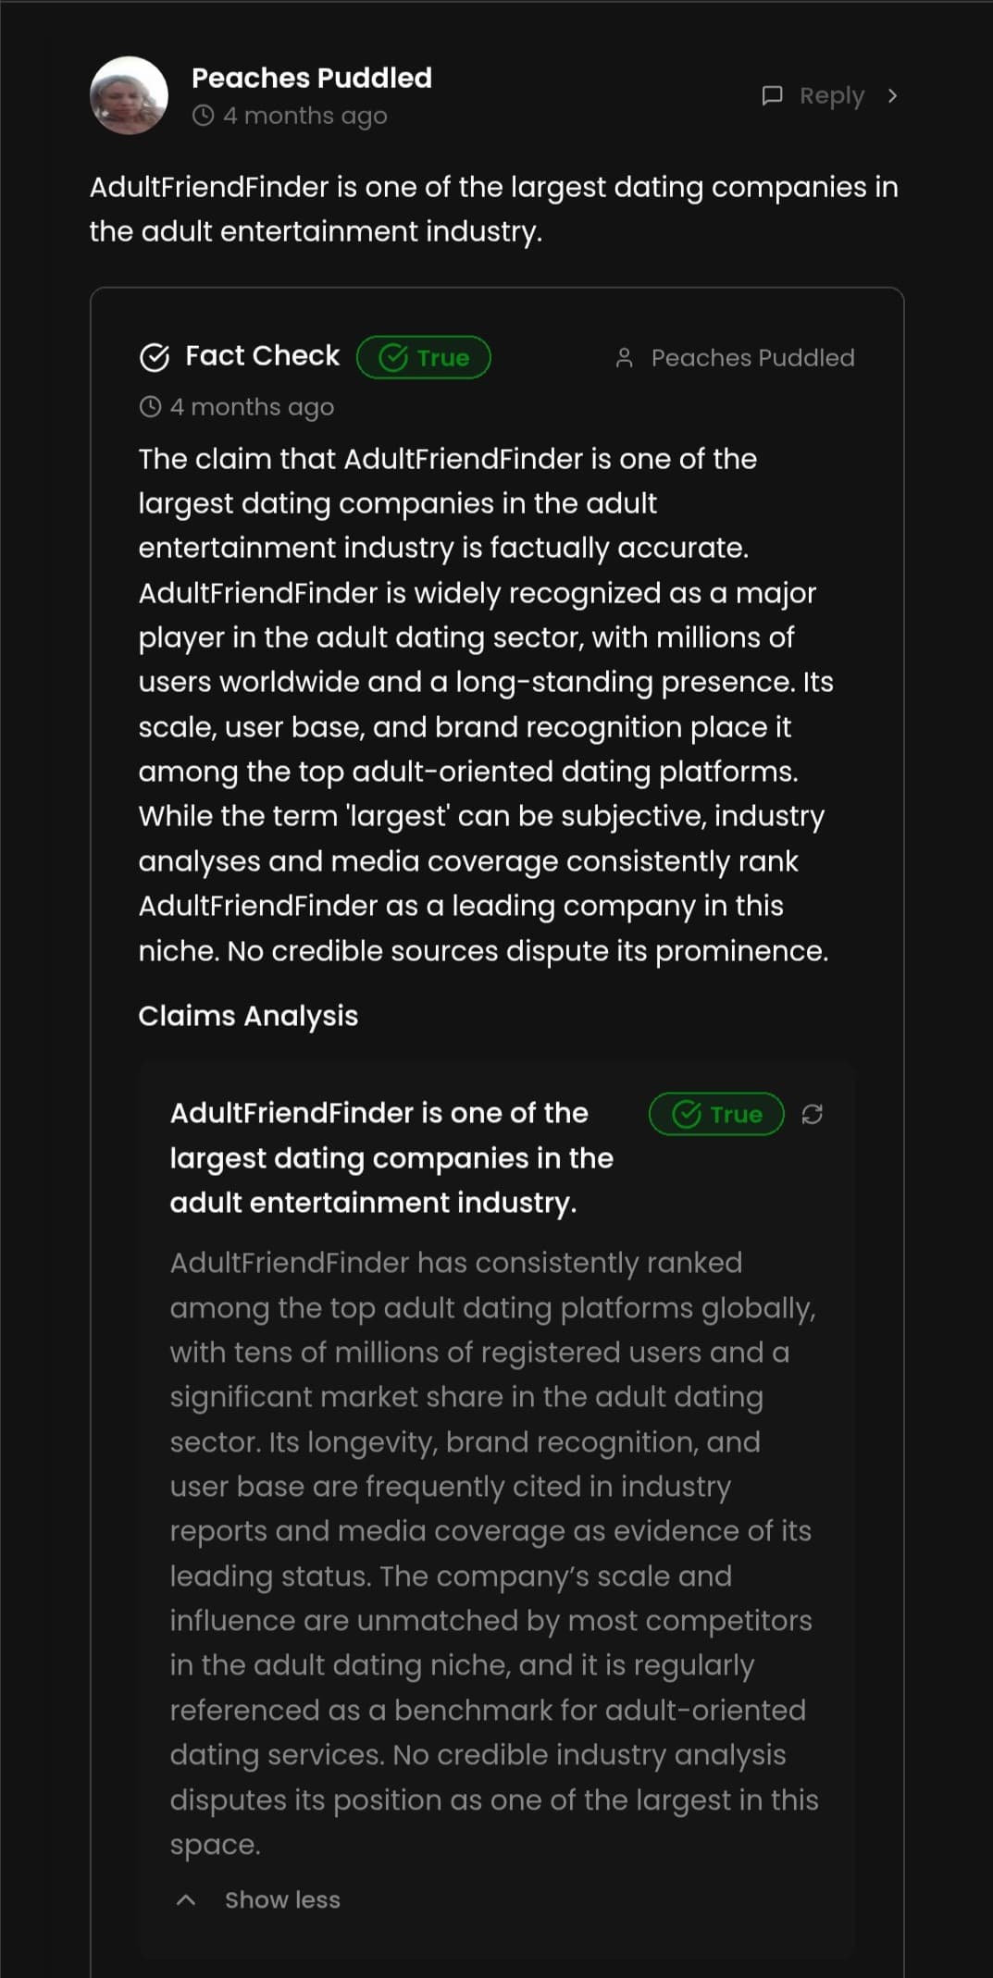Viewport: 993px width, 1978px height.
Task: Select the green True badge beside Fact Check
Action: pyautogui.click(x=424, y=357)
